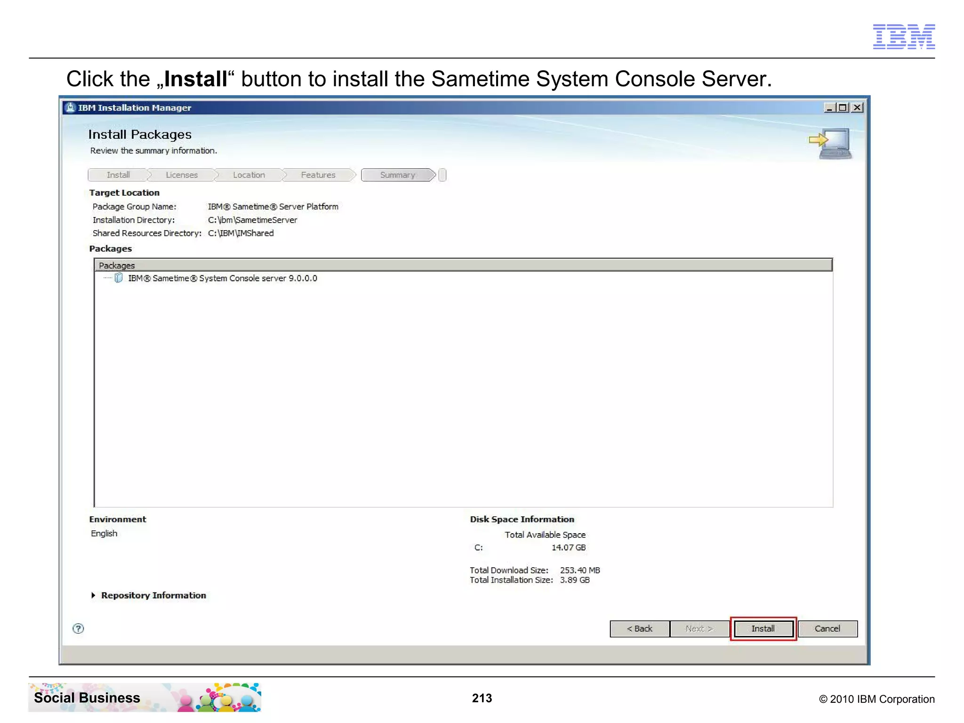Click the package icon beside System Console server

(119, 278)
